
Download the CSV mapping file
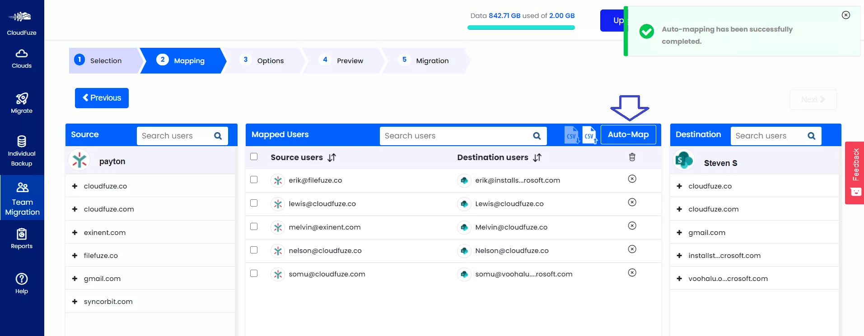click(572, 135)
